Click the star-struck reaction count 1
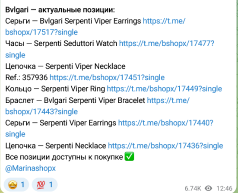Viewport: 238px width, 193px height. [23, 185]
